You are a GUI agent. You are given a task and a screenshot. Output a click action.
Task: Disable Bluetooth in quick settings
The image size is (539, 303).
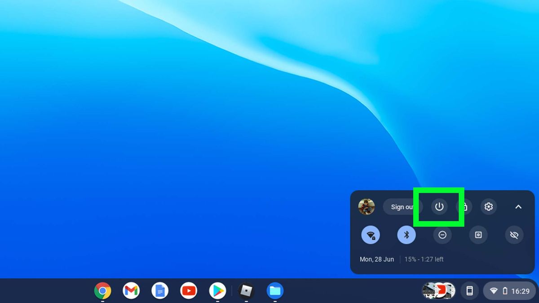(x=406, y=235)
